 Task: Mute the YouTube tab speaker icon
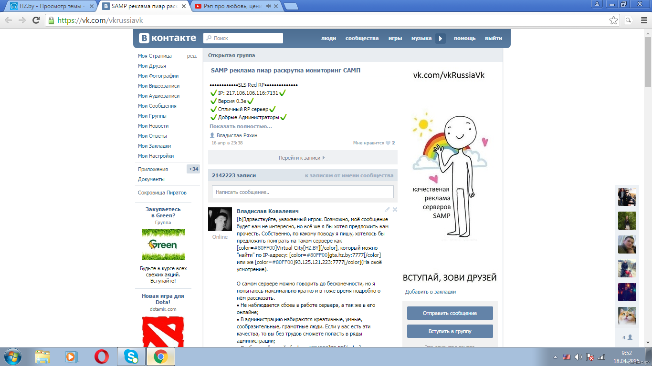pyautogui.click(x=269, y=6)
